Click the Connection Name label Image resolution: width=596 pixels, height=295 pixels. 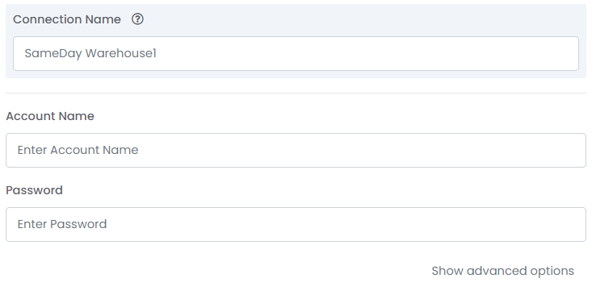point(67,19)
